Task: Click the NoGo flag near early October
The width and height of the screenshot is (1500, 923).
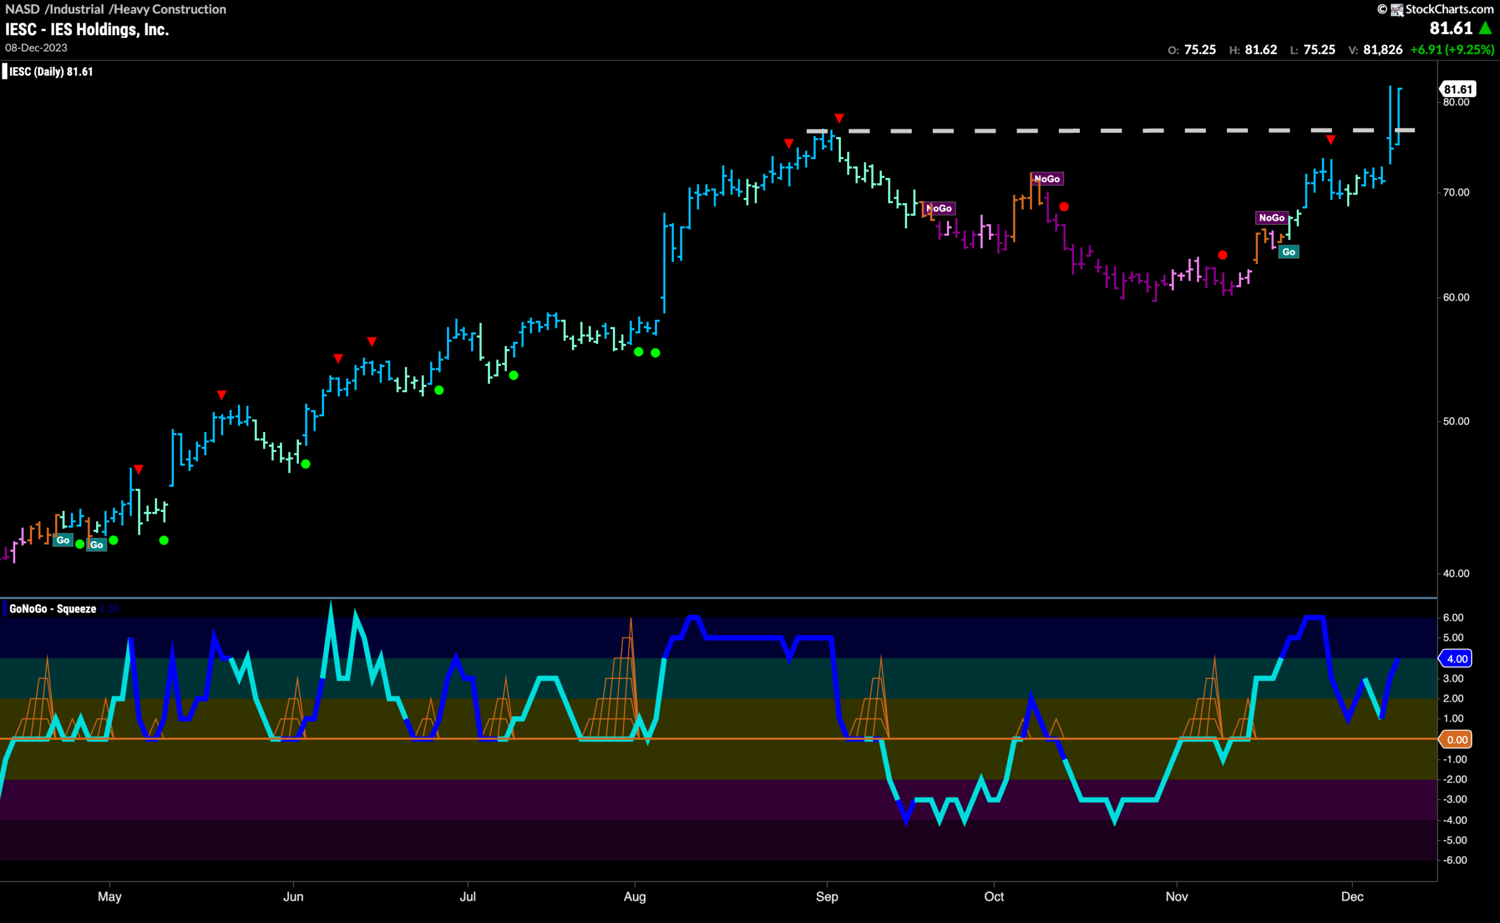Action: (x=1047, y=179)
